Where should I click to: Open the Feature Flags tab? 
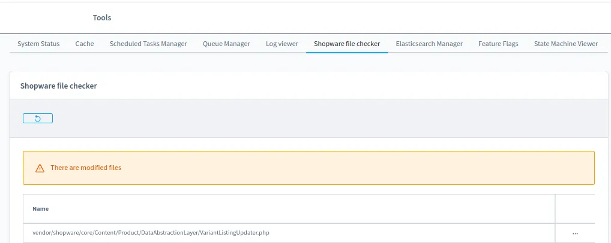pos(498,44)
